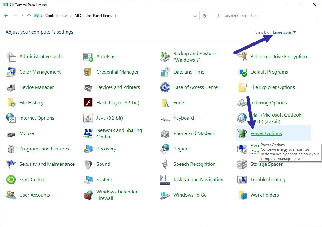Open the Troubleshooting link
Viewport: 322px width, 227px height.
pyautogui.click(x=268, y=180)
